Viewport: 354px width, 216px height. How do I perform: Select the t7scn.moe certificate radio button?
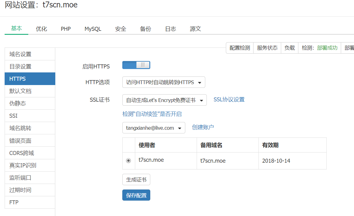128,161
